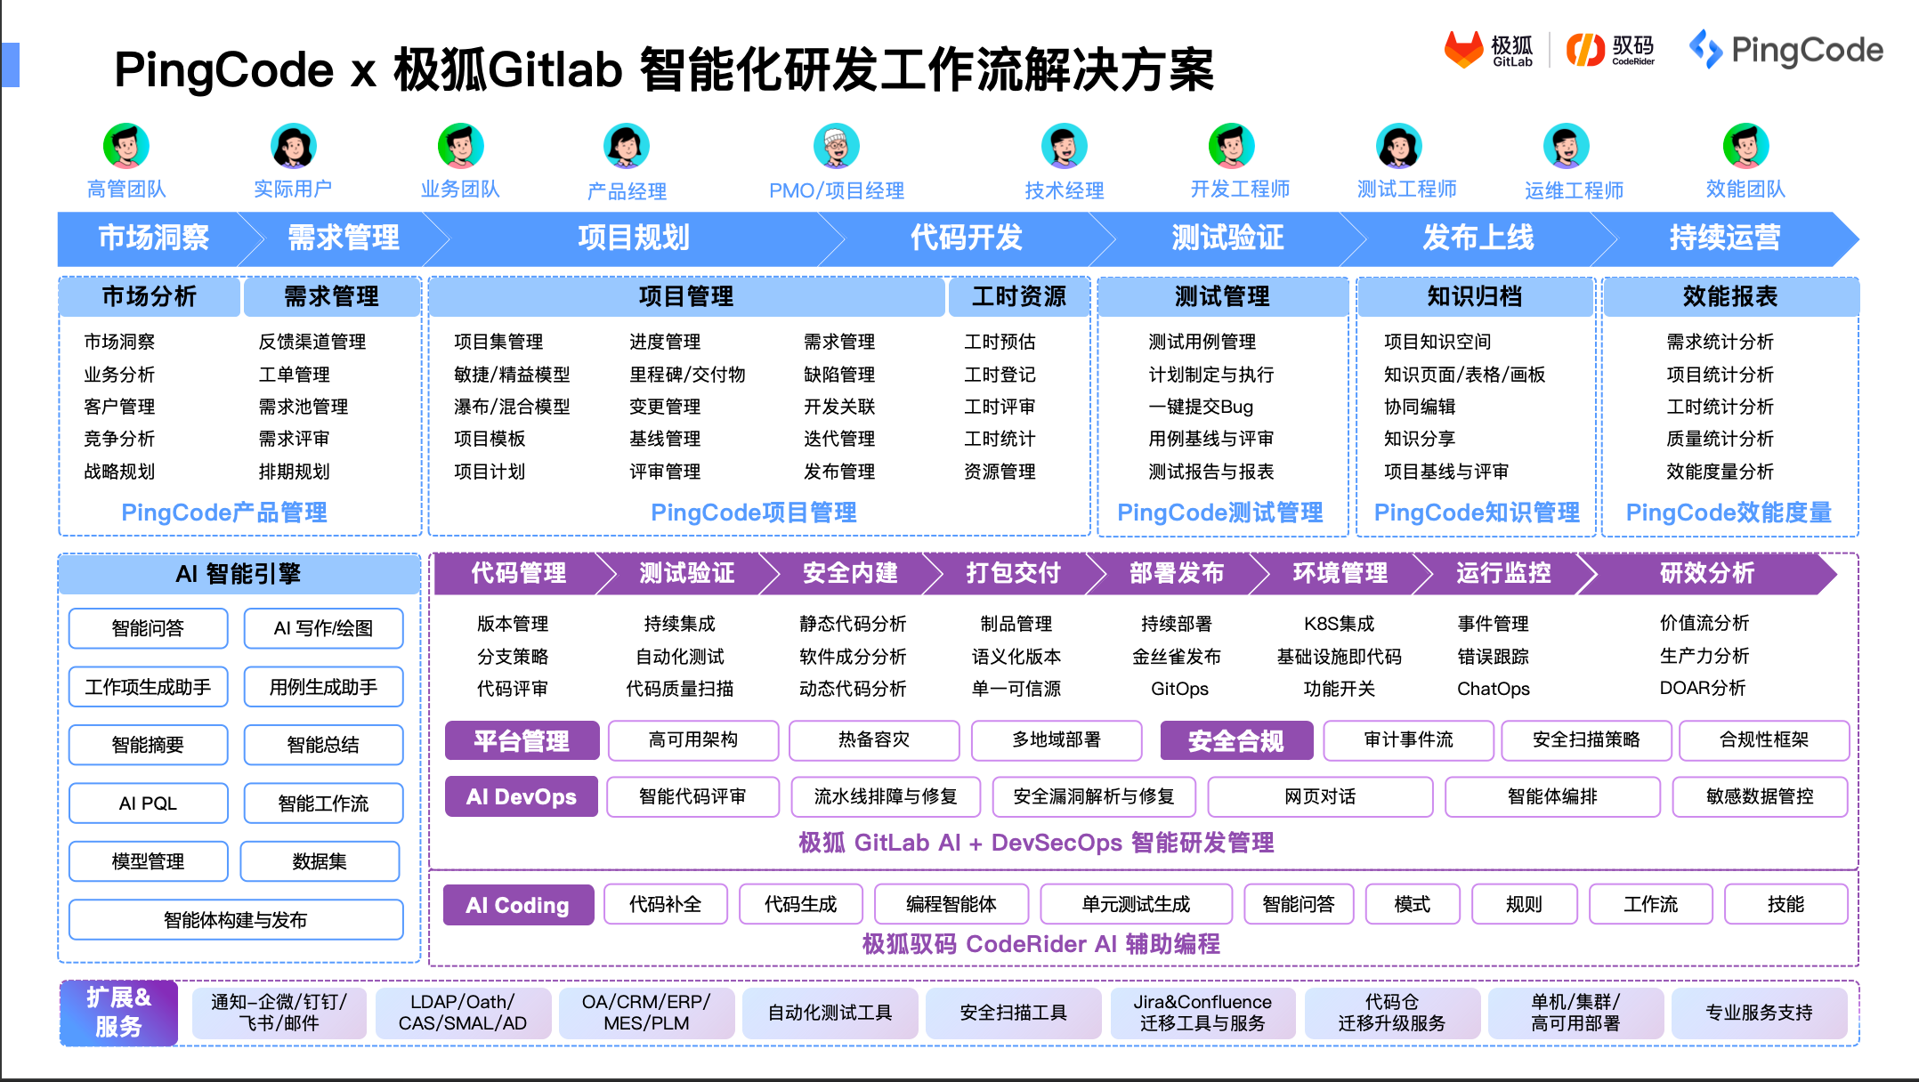Click the 开发工程师 avatar icon
1919x1082 pixels.
[1231, 146]
